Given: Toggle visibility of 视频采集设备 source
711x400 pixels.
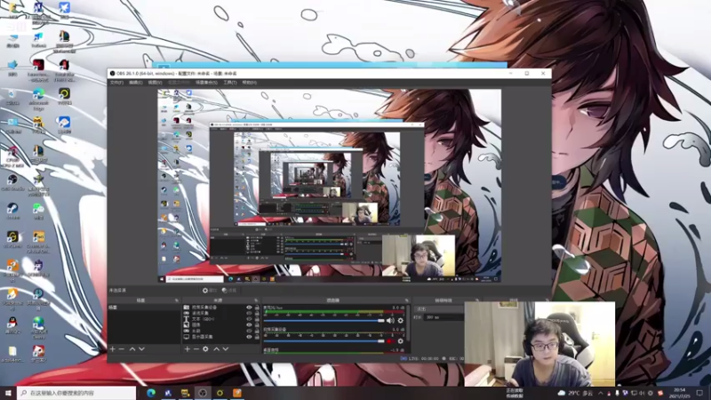Looking at the screenshot, I should coord(249,308).
